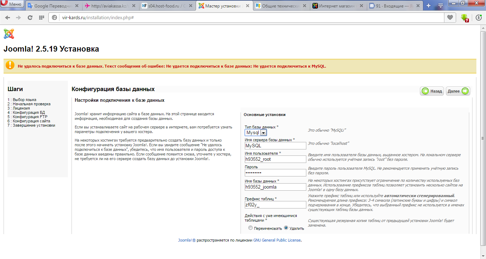
Task: Click step 7 Завершение установки
Action: coord(31,125)
